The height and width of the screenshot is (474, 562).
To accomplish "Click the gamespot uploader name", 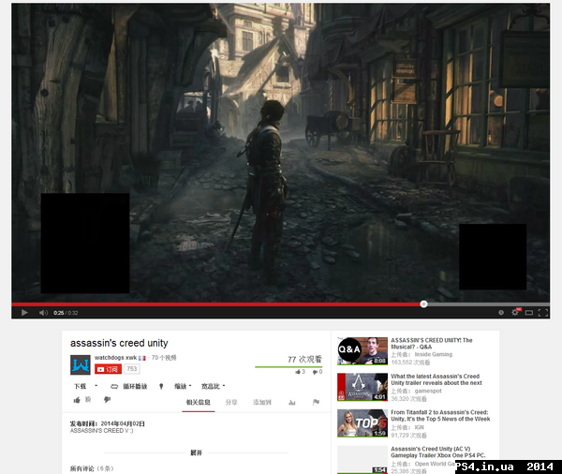I will click(x=428, y=391).
